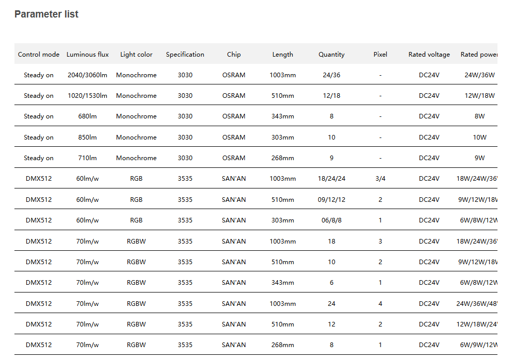Viewport: 515px width, 361px height.
Task: Click the Luminous flux column header
Action: pyautogui.click(x=88, y=54)
